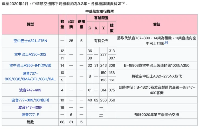200x129 pixels.
Task: Open the 波音777-309/36N(ER) link
Action: pos(30,100)
